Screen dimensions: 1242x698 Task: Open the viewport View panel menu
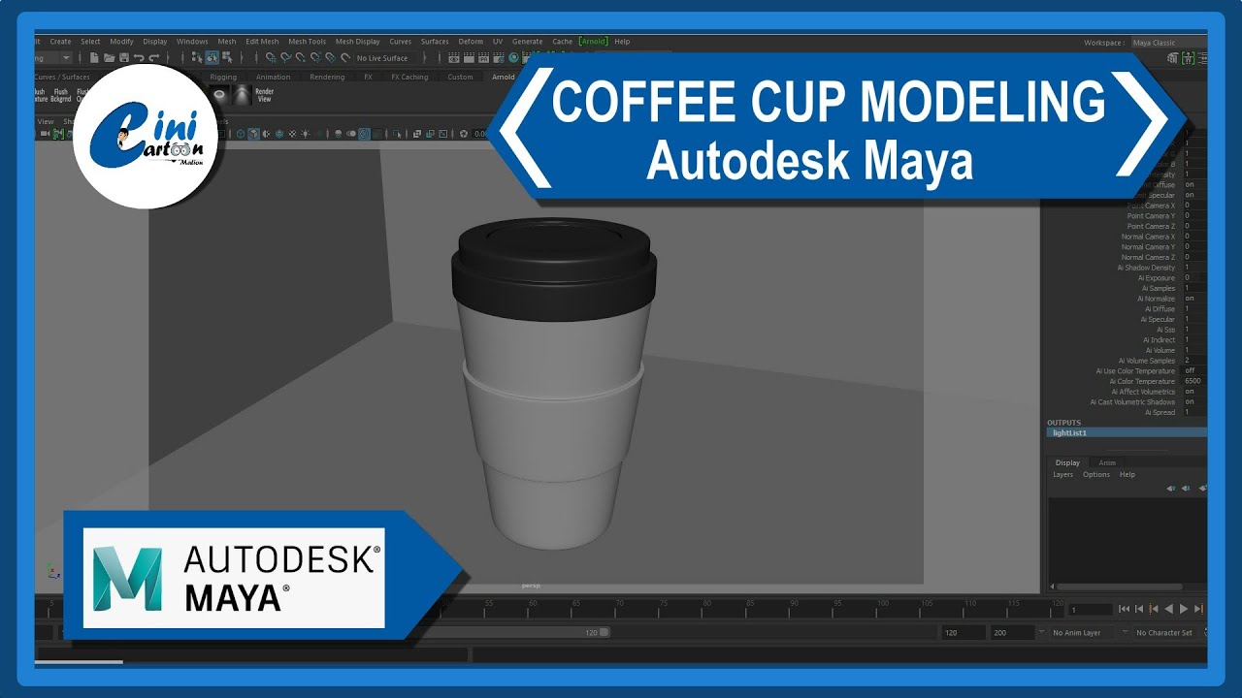coord(46,122)
